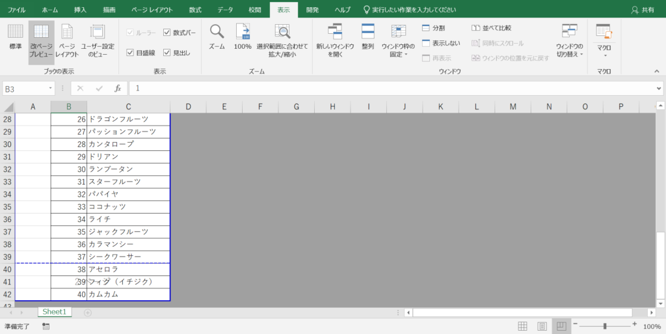The height and width of the screenshot is (334, 666).
Task: Collapse the ribbon with chevron
Action: [x=657, y=72]
